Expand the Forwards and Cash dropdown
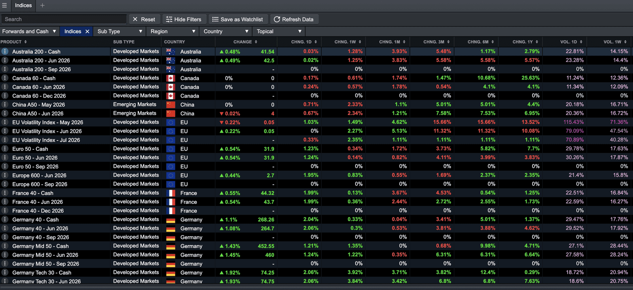633x290 pixels. point(29,31)
